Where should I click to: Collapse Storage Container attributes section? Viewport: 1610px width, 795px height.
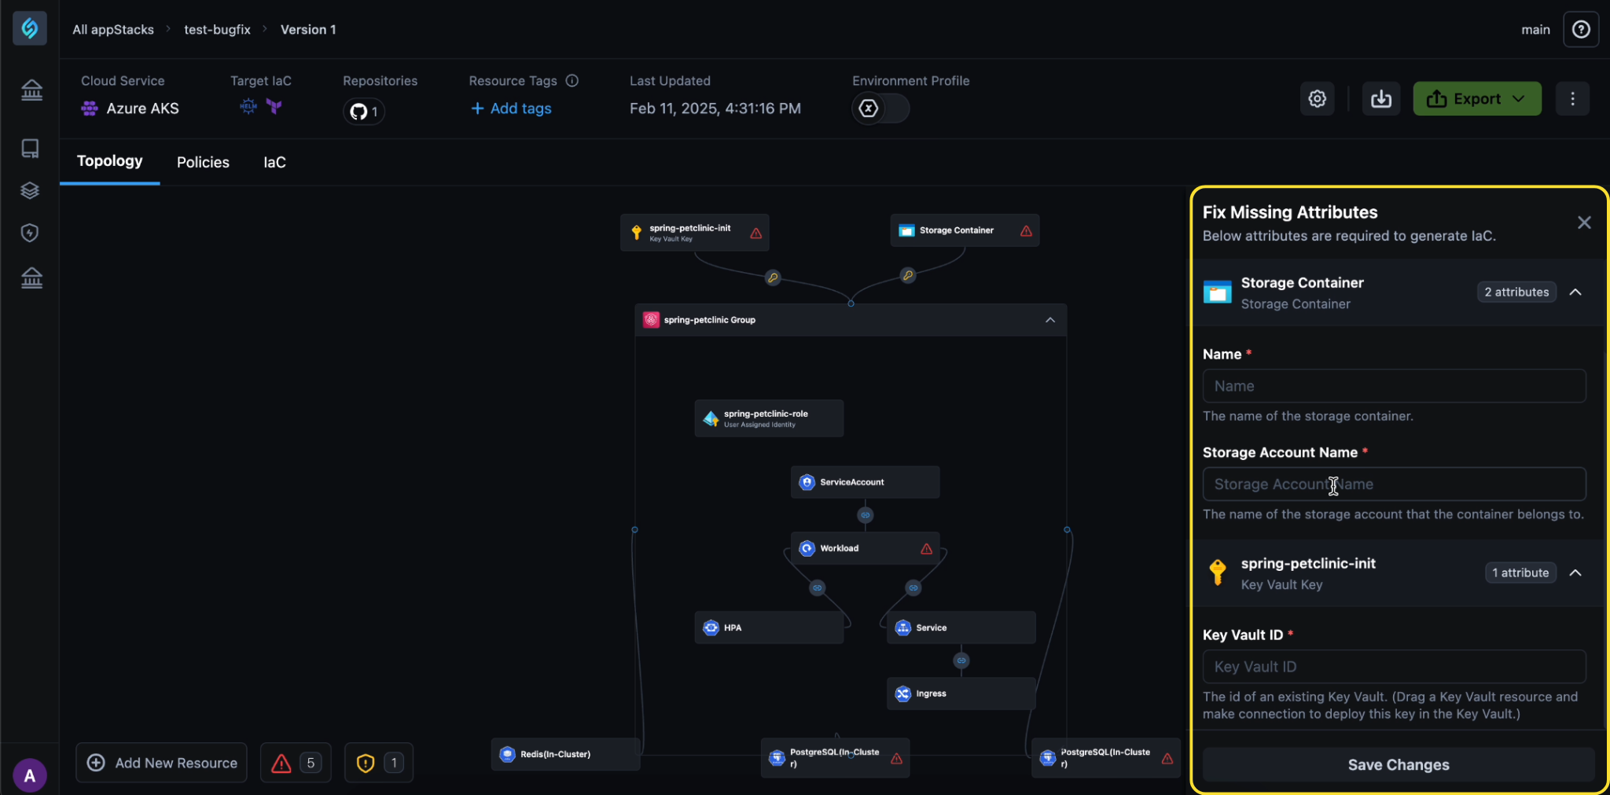(x=1575, y=292)
